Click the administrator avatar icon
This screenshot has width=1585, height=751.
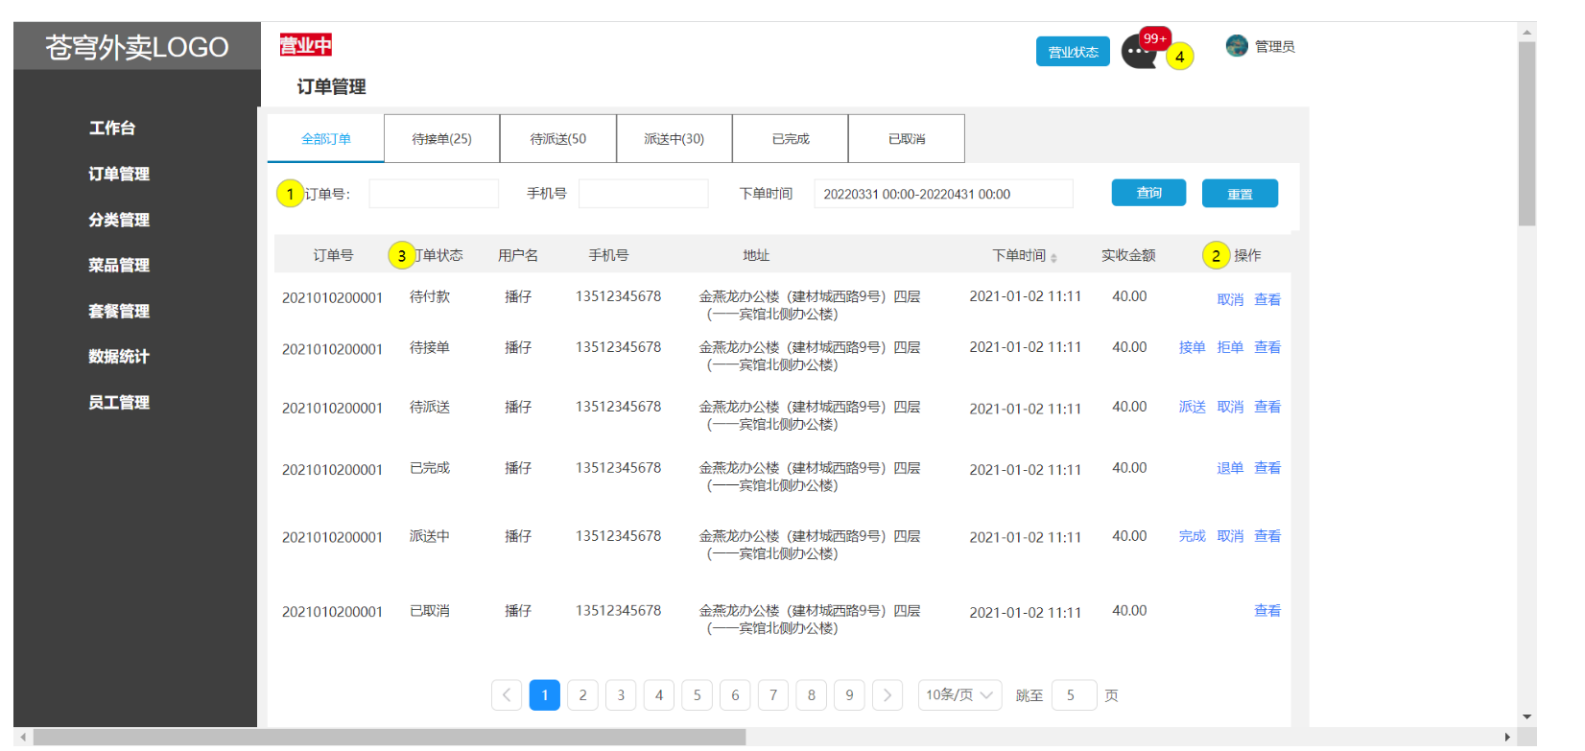click(1237, 45)
